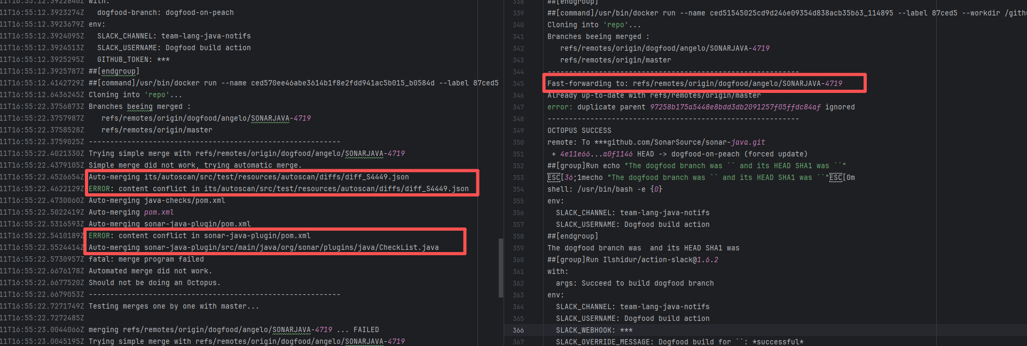Click the SLACK_WEBHOOK line
The width and height of the screenshot is (1027, 346).
click(x=594, y=331)
